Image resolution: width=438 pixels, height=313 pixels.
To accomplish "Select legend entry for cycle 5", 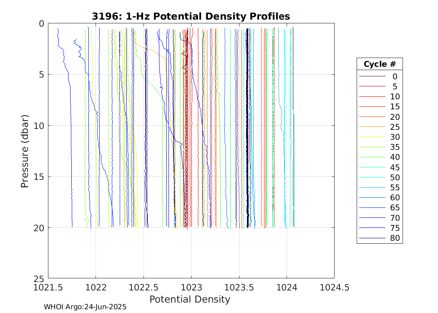I will click(x=379, y=86).
